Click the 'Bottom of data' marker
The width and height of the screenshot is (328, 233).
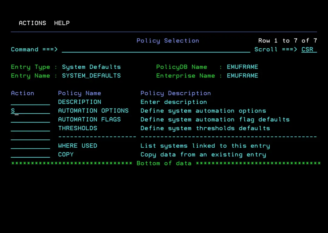(164, 163)
